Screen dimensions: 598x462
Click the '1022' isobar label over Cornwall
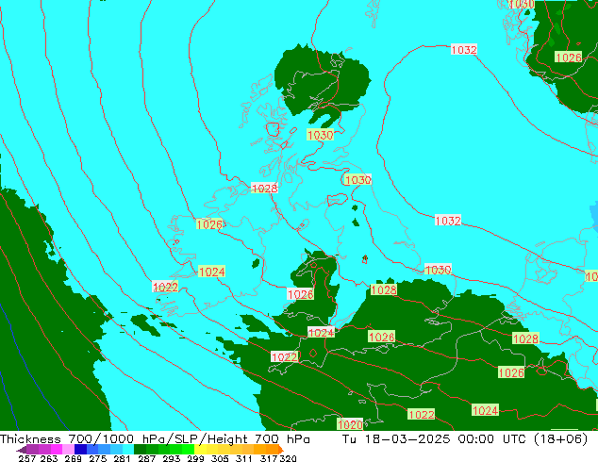click(284, 357)
